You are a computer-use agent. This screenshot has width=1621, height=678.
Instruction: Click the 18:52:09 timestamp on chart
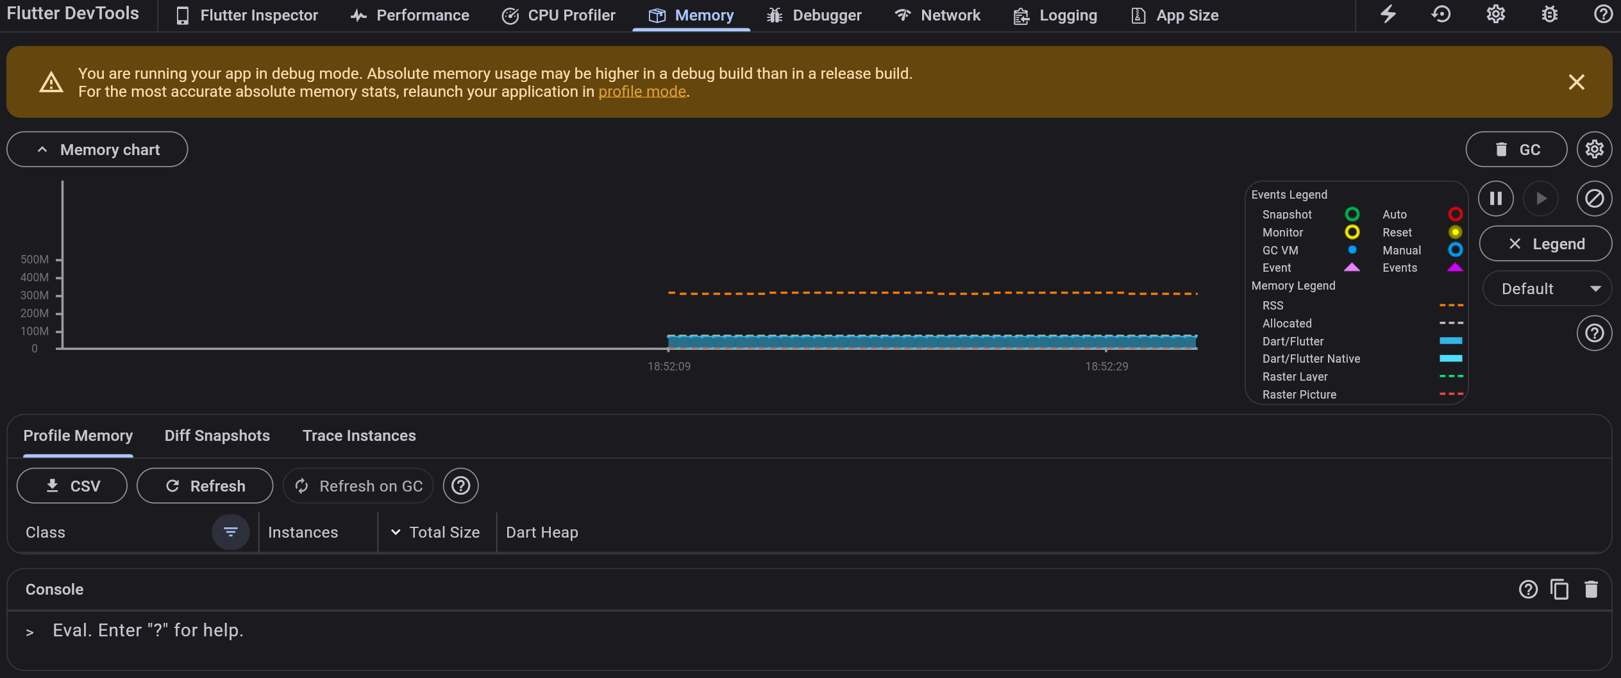(x=669, y=367)
